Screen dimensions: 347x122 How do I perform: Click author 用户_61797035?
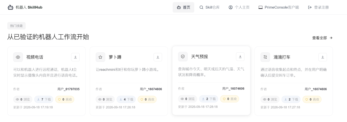click(x=68, y=89)
